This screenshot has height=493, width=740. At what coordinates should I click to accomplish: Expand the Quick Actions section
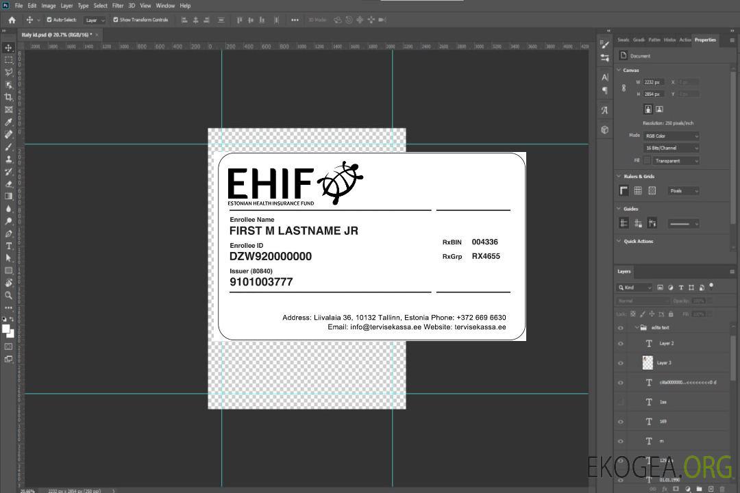pyautogui.click(x=619, y=240)
